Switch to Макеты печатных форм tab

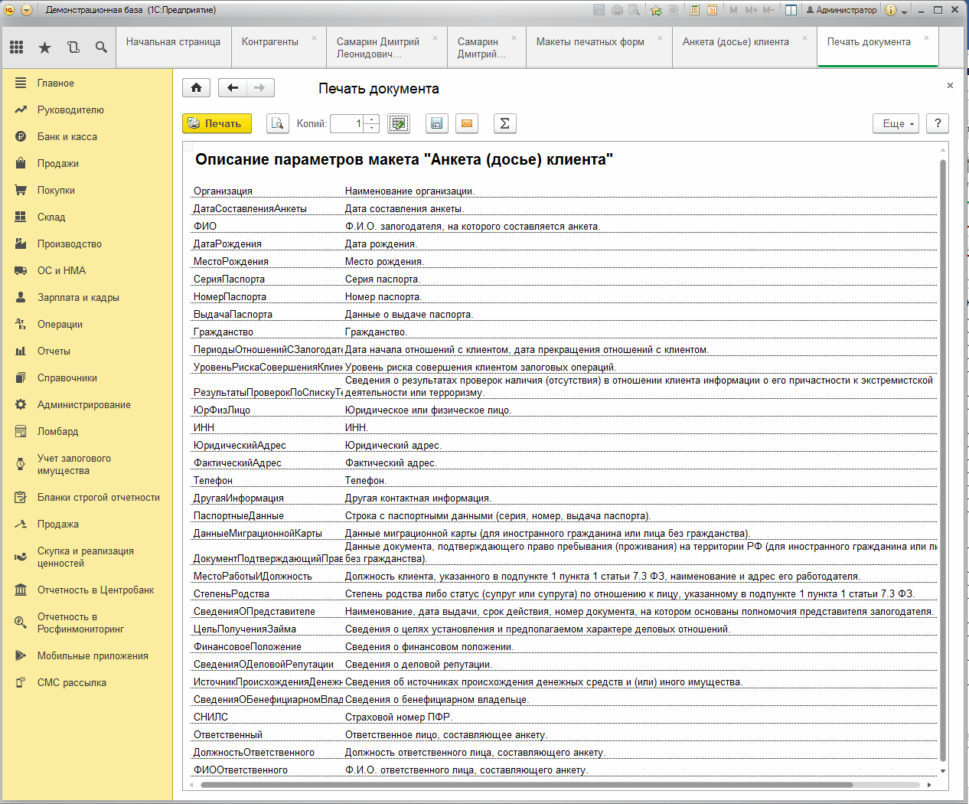[x=590, y=42]
